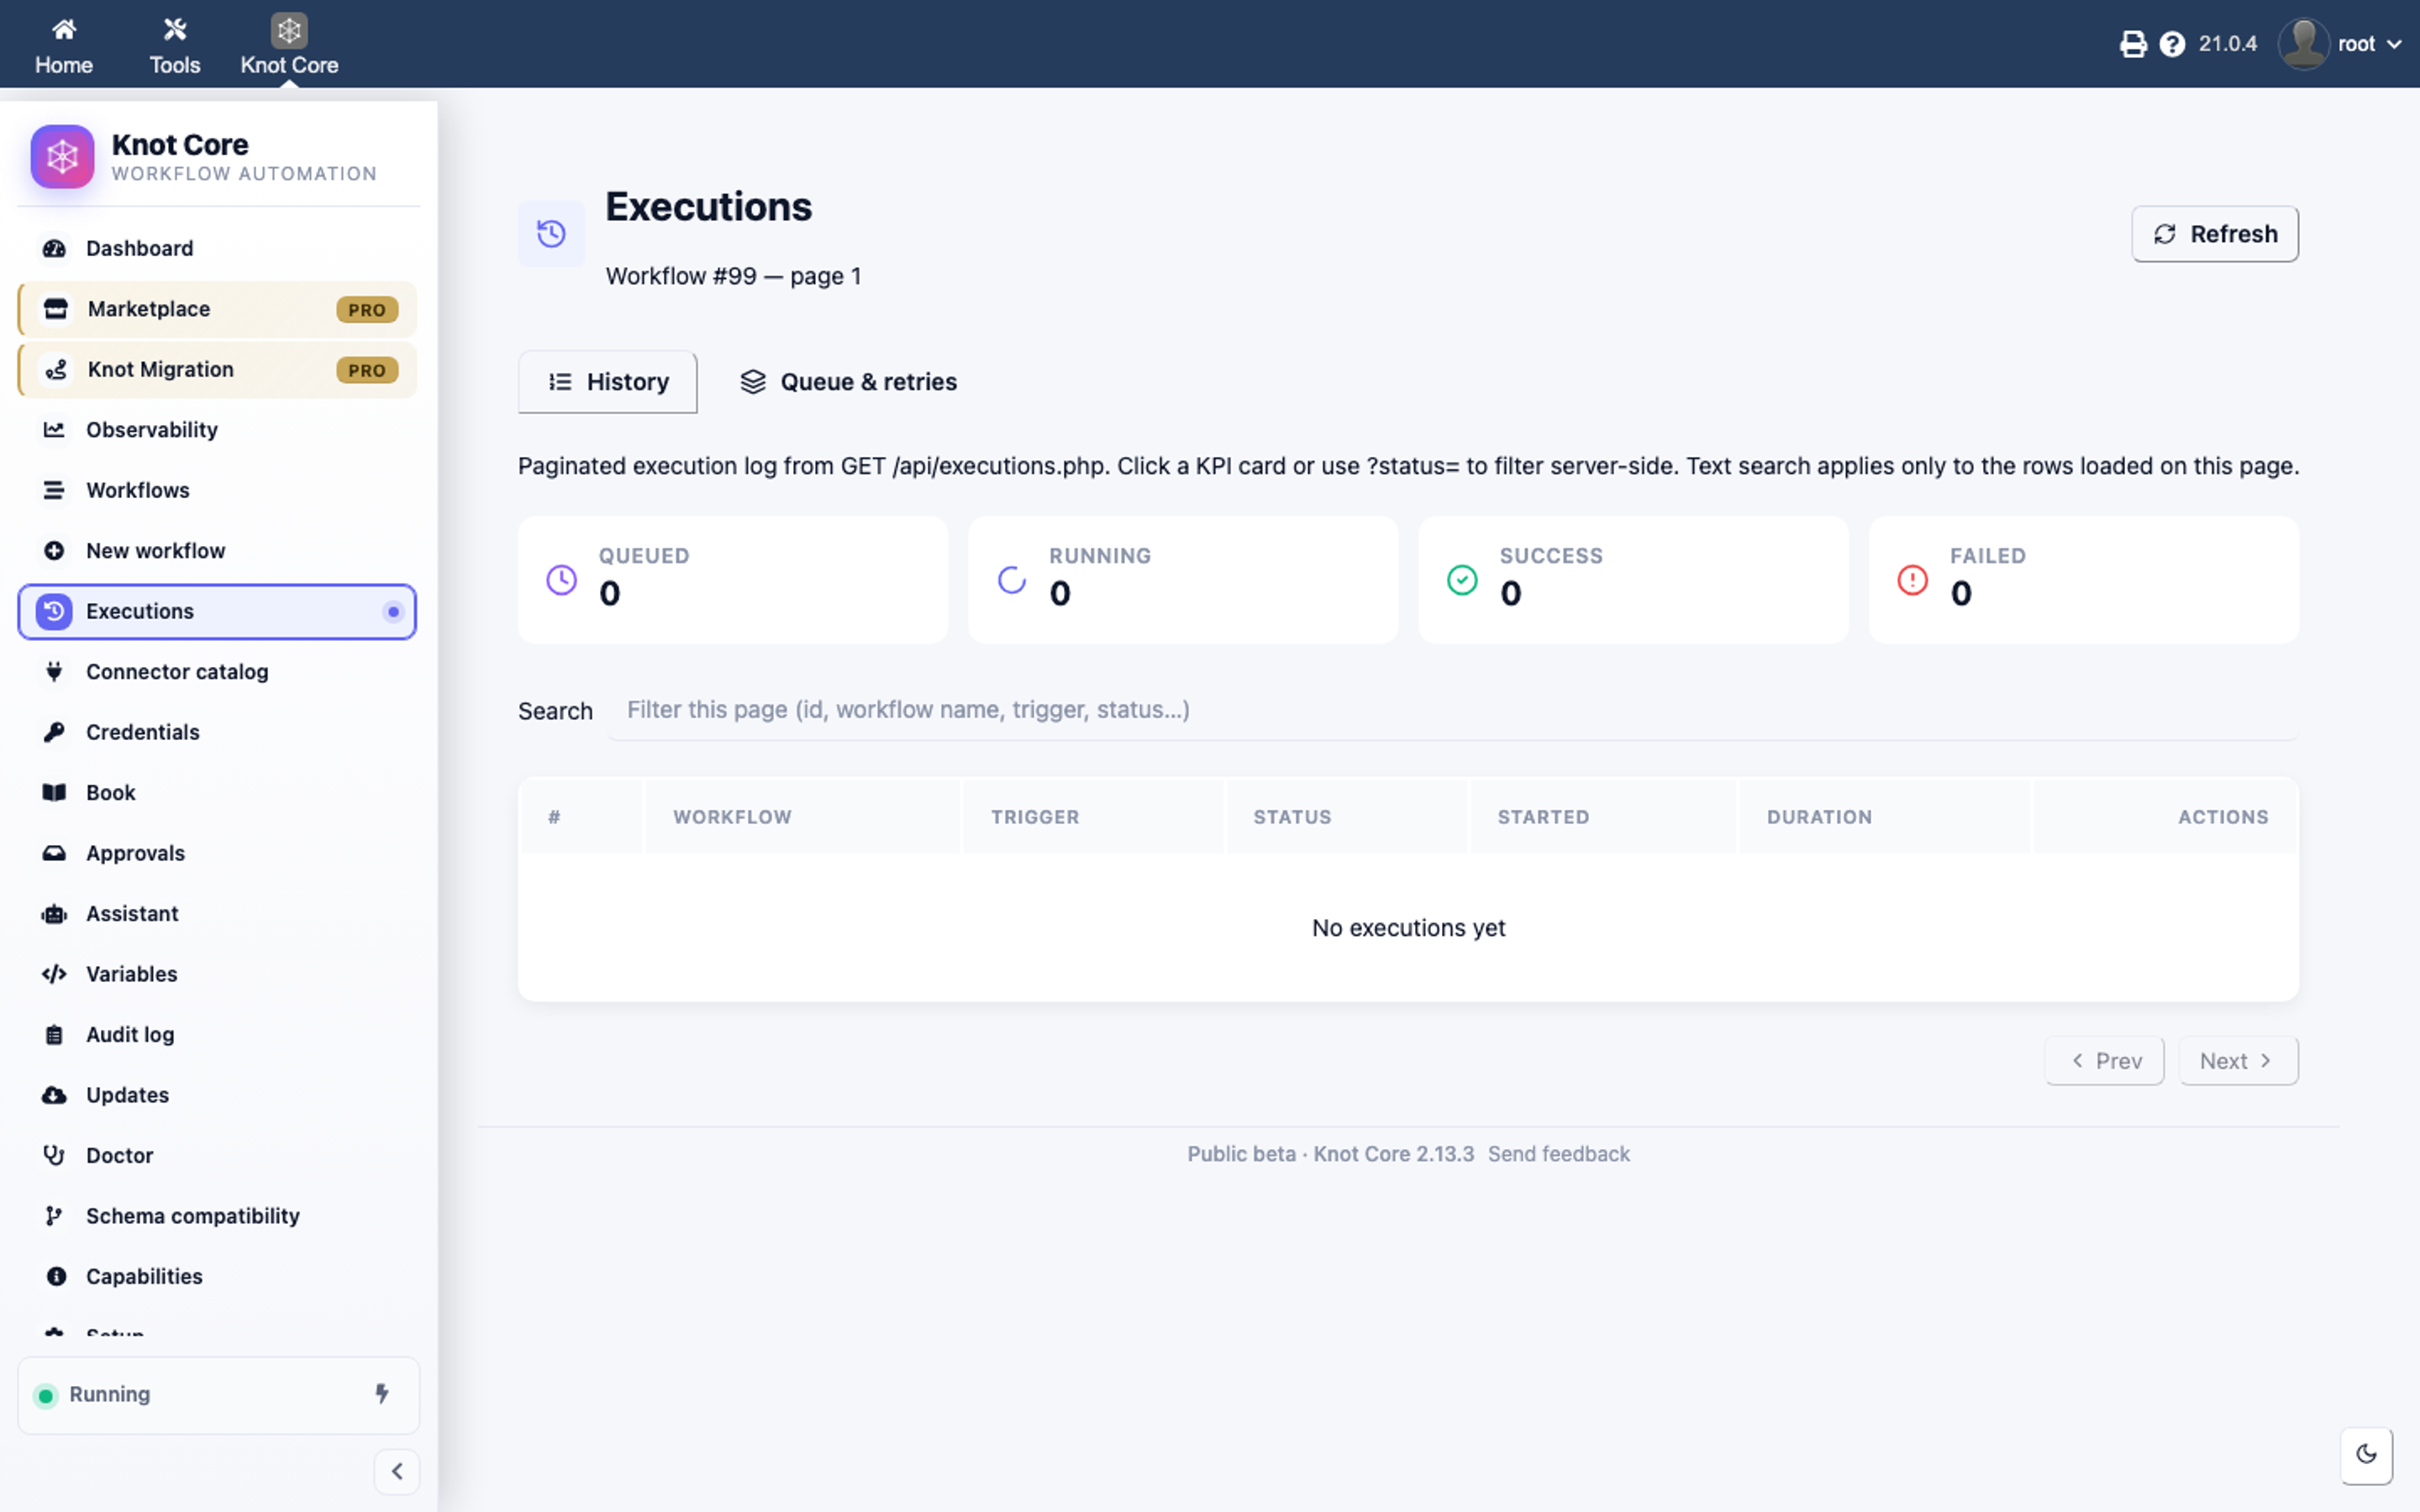Click the Dashboard gauge icon in sidebar
Viewport: 2420px width, 1512px height.
pyautogui.click(x=54, y=248)
